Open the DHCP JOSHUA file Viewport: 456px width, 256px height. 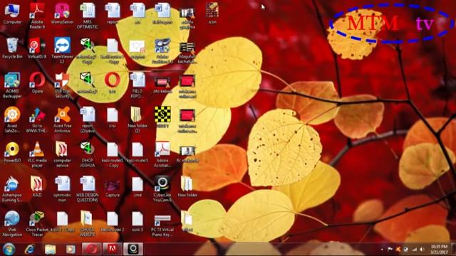tap(87, 154)
